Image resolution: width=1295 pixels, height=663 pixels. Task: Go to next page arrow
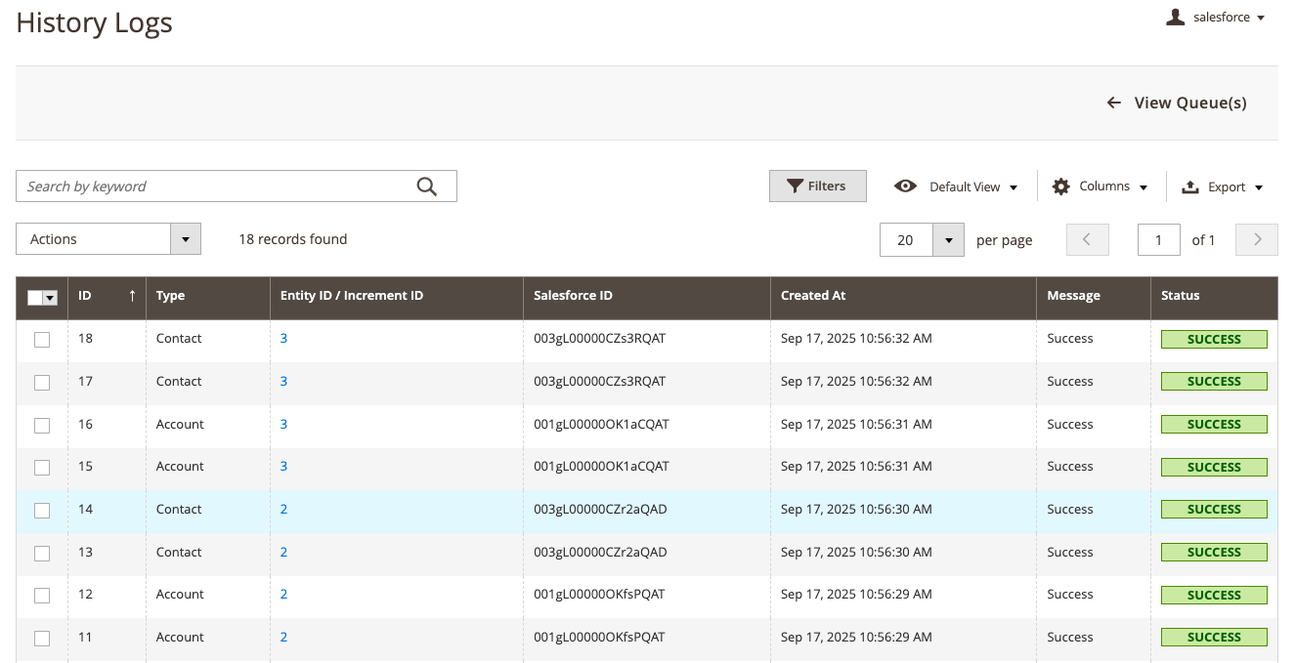(1257, 239)
